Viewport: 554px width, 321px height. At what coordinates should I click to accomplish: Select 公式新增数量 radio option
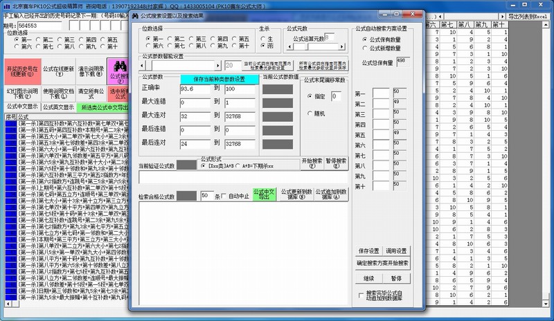click(365, 48)
